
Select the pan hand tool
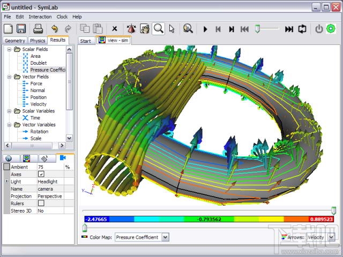coord(144,29)
